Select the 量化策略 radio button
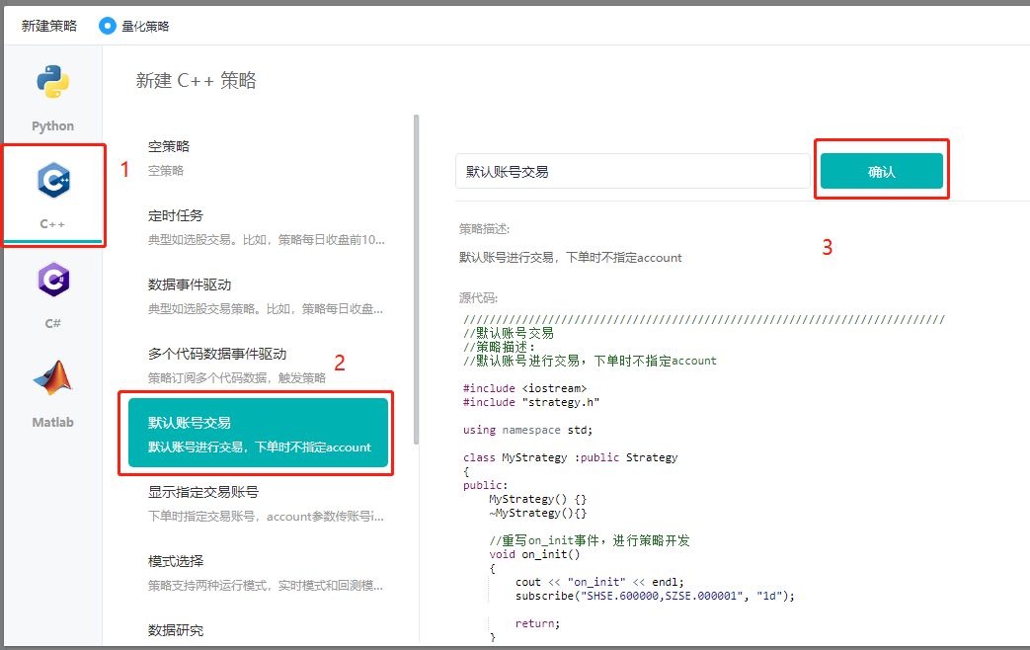1030x650 pixels. pos(107,26)
